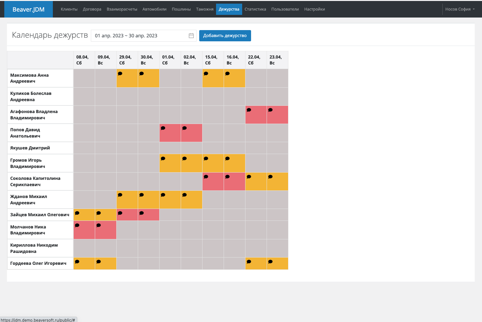
Task: Select empty cell for Куликов Болеслав on 08.04
Action: [84, 97]
